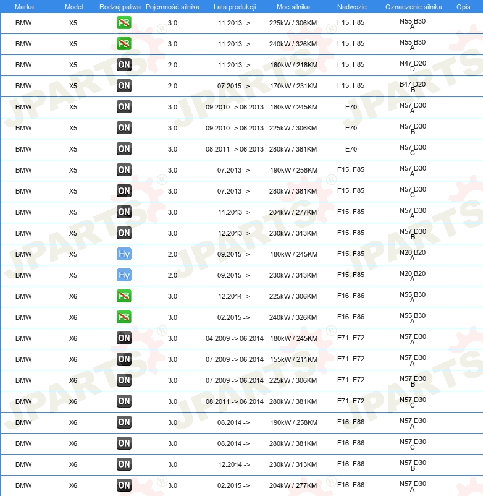
Task: Click ON diesel icon for X5 160kW/218KM
Action: pos(124,65)
